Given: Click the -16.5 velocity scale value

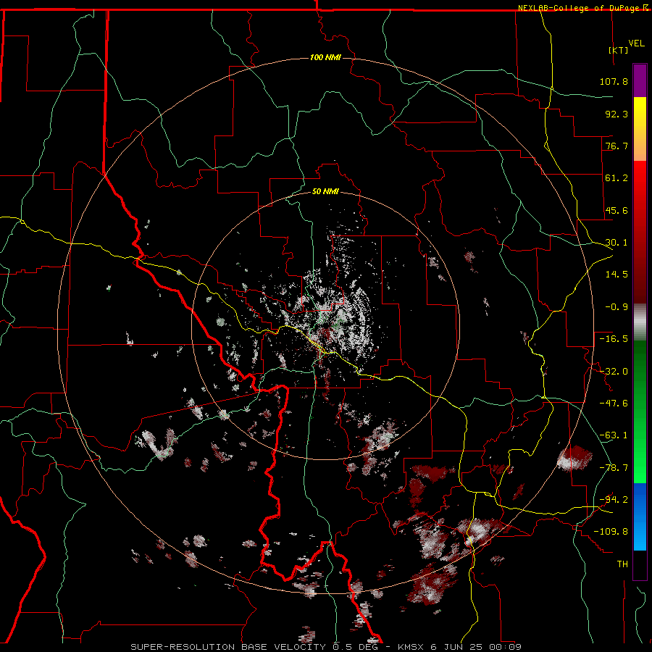Looking at the screenshot, I should tap(614, 339).
